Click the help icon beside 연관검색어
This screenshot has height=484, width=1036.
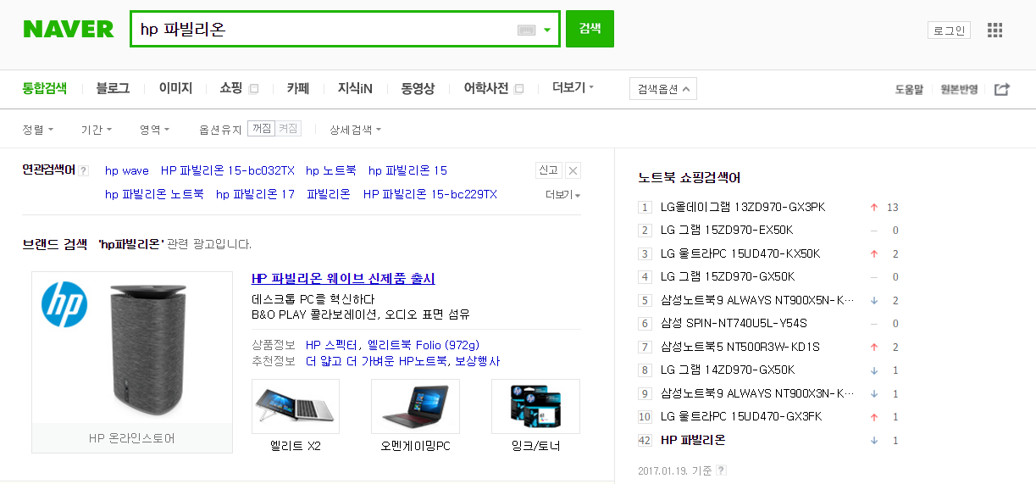pyautogui.click(x=84, y=170)
